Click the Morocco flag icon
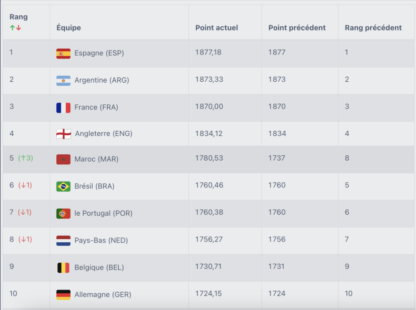This screenshot has width=416, height=310. tap(63, 159)
